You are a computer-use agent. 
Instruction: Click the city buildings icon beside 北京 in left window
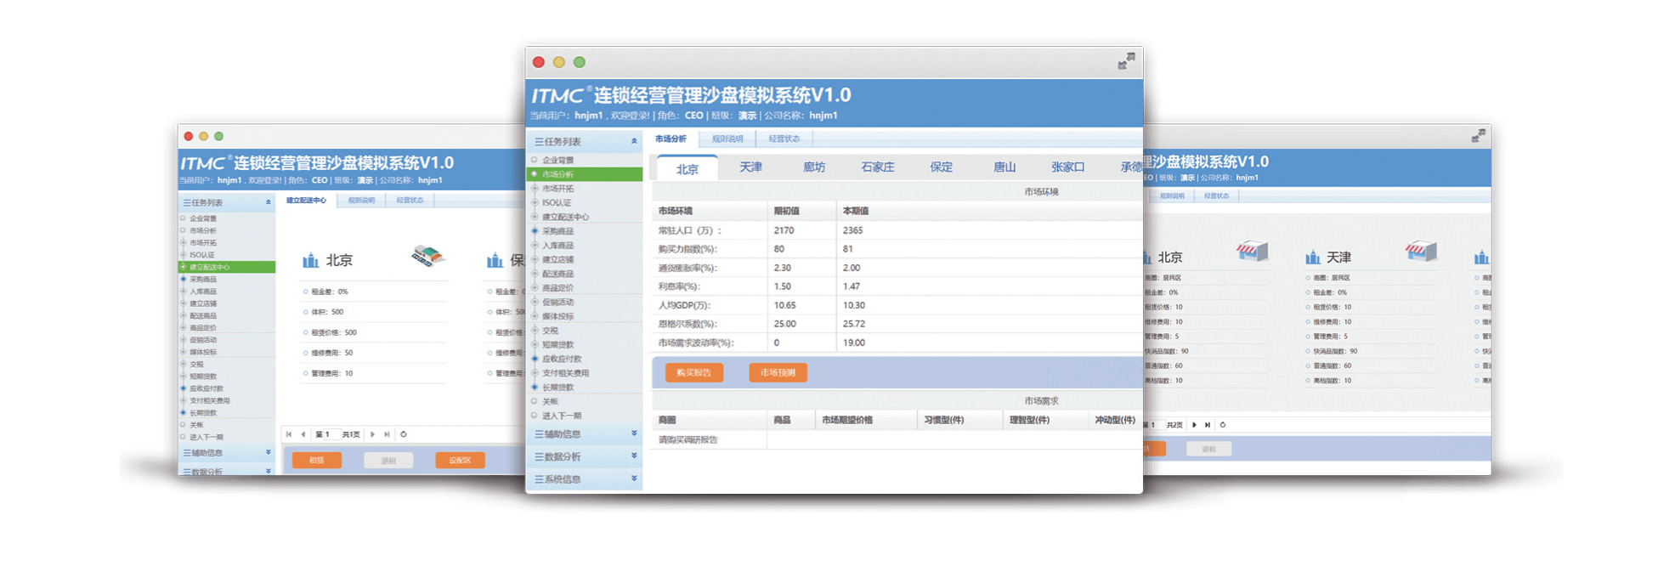tap(311, 260)
